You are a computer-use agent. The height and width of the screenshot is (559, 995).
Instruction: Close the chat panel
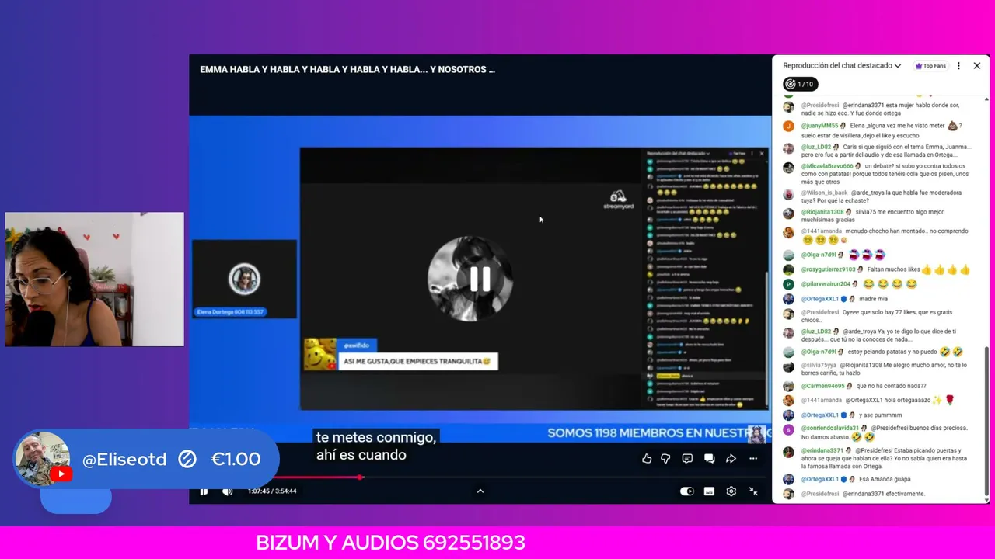[x=977, y=66]
